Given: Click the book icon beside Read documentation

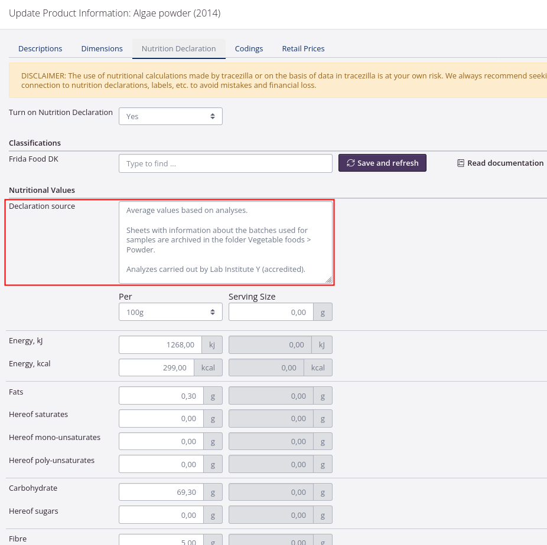Looking at the screenshot, I should (x=461, y=163).
